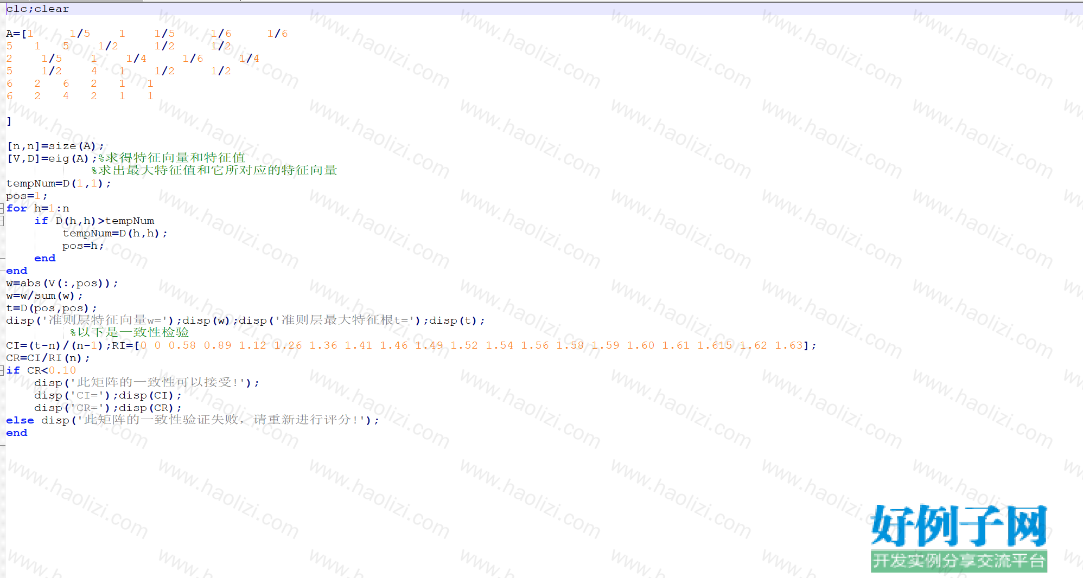Click the 'CR=CI/RI(n);' line

tap(48, 358)
